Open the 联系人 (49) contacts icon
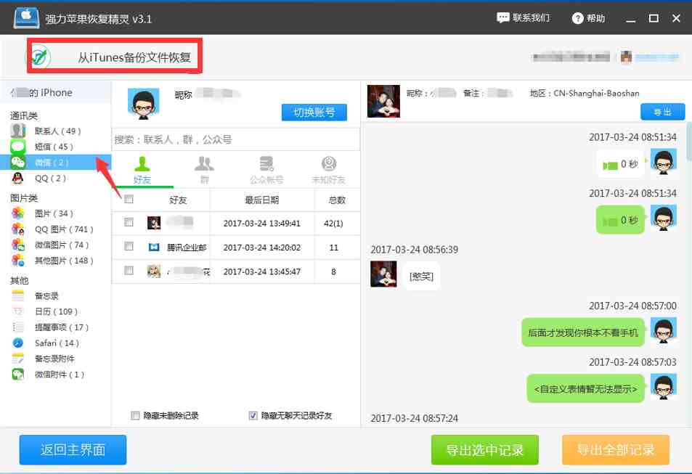Screen dimensions: 692x474 18,131
